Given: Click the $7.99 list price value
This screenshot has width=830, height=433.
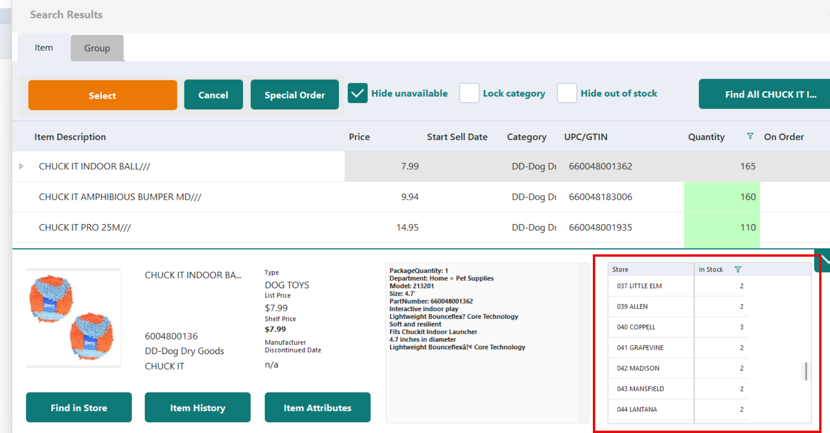Looking at the screenshot, I should pyautogui.click(x=276, y=308).
